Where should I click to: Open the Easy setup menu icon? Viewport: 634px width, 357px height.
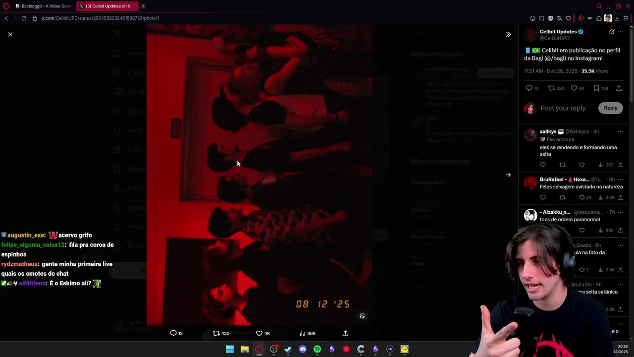626,18
